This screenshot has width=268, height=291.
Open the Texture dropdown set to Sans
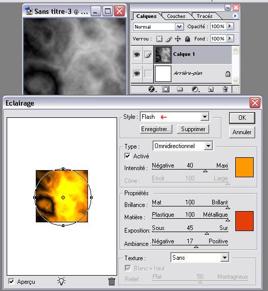pyautogui.click(x=199, y=257)
